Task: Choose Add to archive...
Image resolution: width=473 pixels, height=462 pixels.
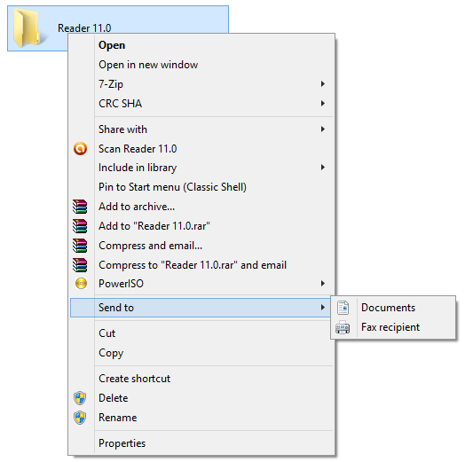Action: pos(201,207)
